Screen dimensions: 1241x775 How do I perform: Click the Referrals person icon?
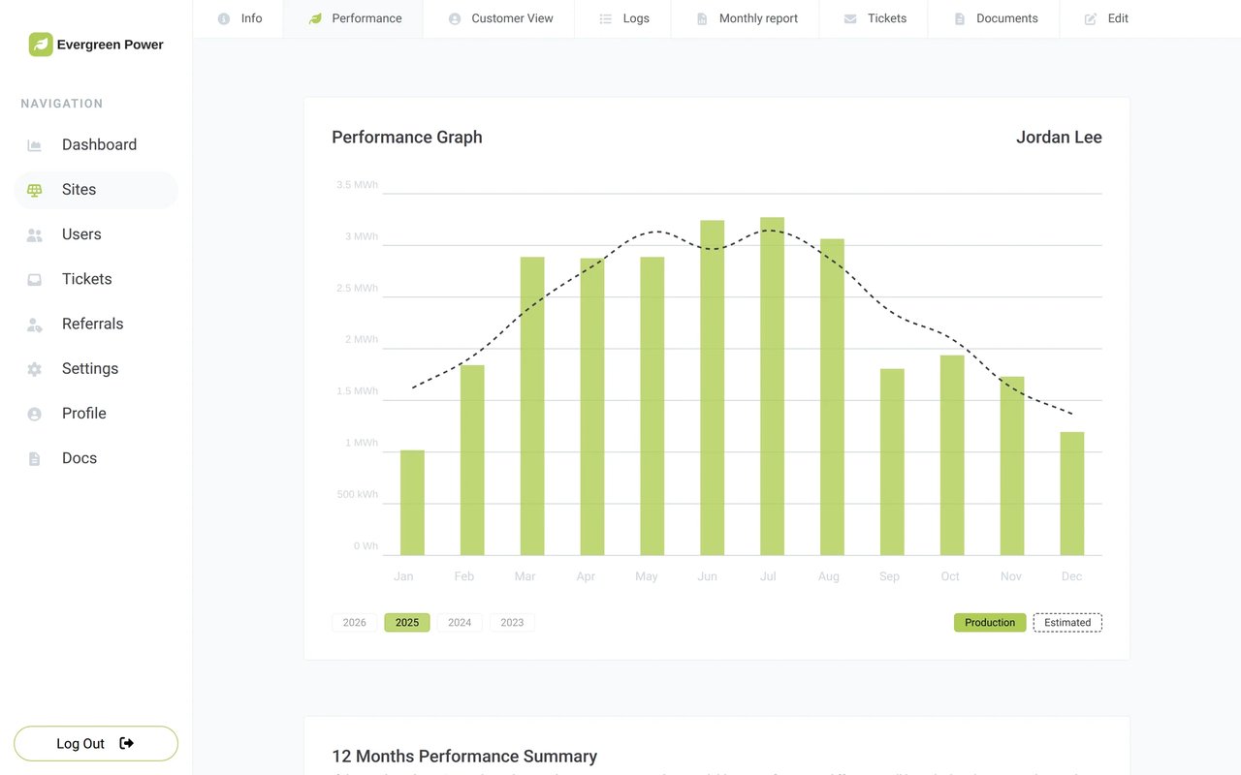coord(35,324)
